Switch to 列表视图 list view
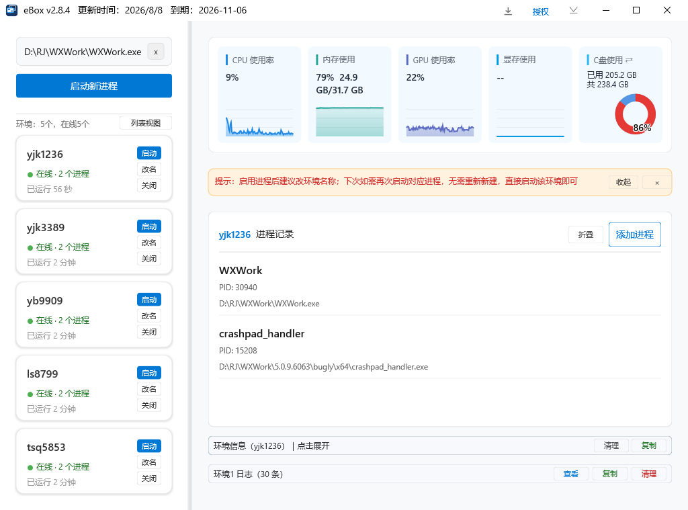The width and height of the screenshot is (688, 510). click(146, 124)
